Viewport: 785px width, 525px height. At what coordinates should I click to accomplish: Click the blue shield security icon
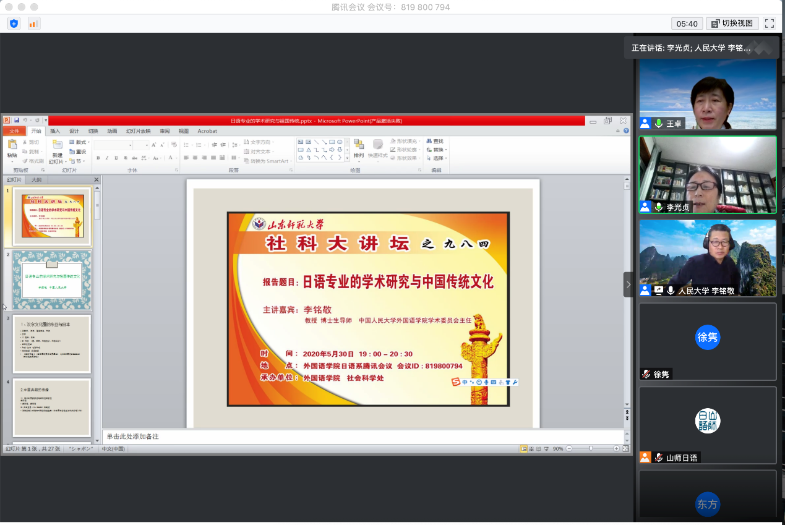tap(14, 23)
